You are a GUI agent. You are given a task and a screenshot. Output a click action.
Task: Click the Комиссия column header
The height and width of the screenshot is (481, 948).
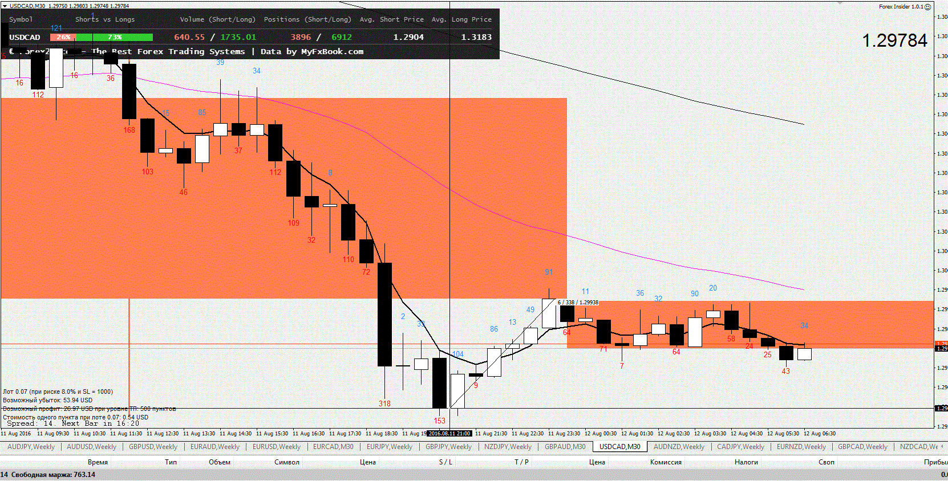coord(666,462)
